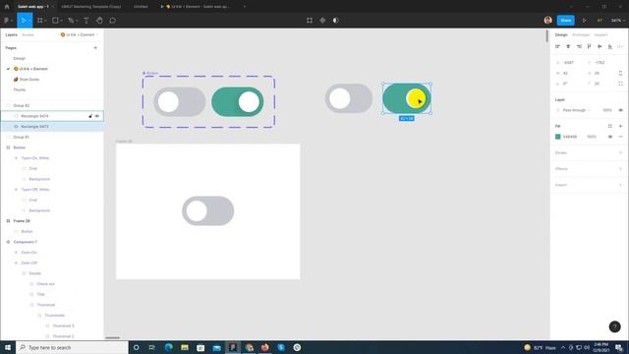Toggle fill visibility eye icon
The width and height of the screenshot is (629, 354).
tap(610, 137)
